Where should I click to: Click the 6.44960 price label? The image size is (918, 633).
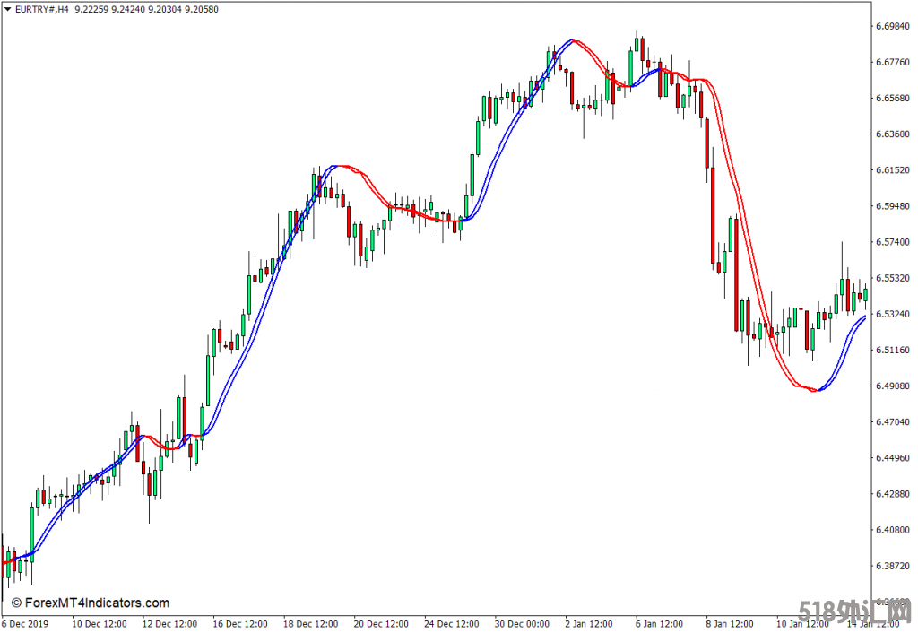point(893,458)
